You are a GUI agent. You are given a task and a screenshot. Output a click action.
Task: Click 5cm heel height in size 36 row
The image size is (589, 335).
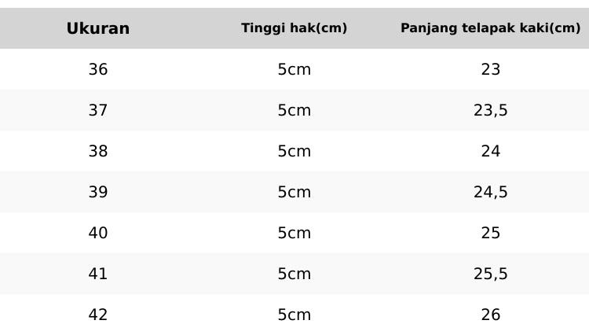coord(294,70)
